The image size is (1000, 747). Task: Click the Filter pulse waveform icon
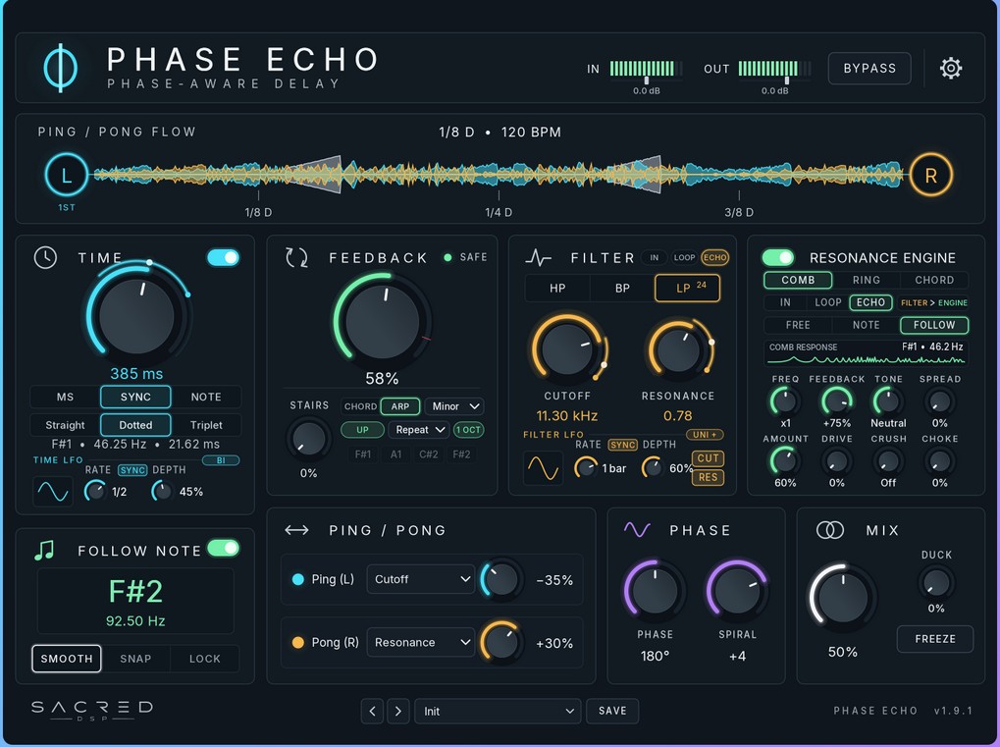click(538, 258)
